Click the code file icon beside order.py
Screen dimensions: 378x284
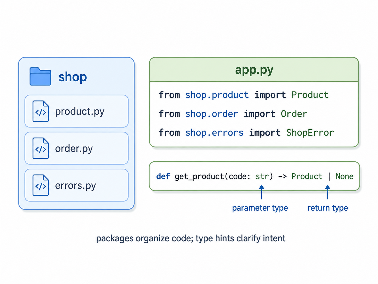coord(40,148)
